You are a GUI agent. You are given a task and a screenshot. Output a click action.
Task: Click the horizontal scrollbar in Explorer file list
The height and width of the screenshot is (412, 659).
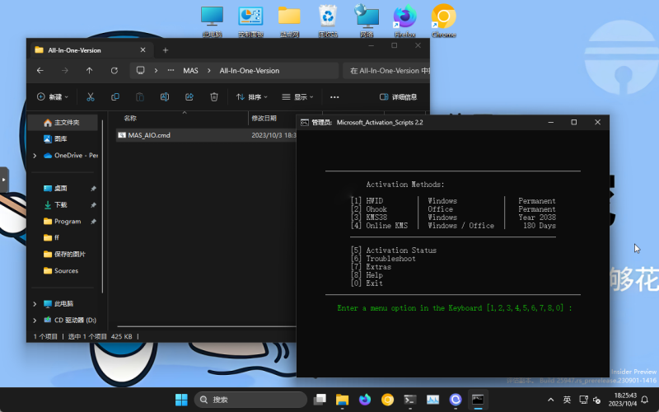pyautogui.click(x=207, y=326)
